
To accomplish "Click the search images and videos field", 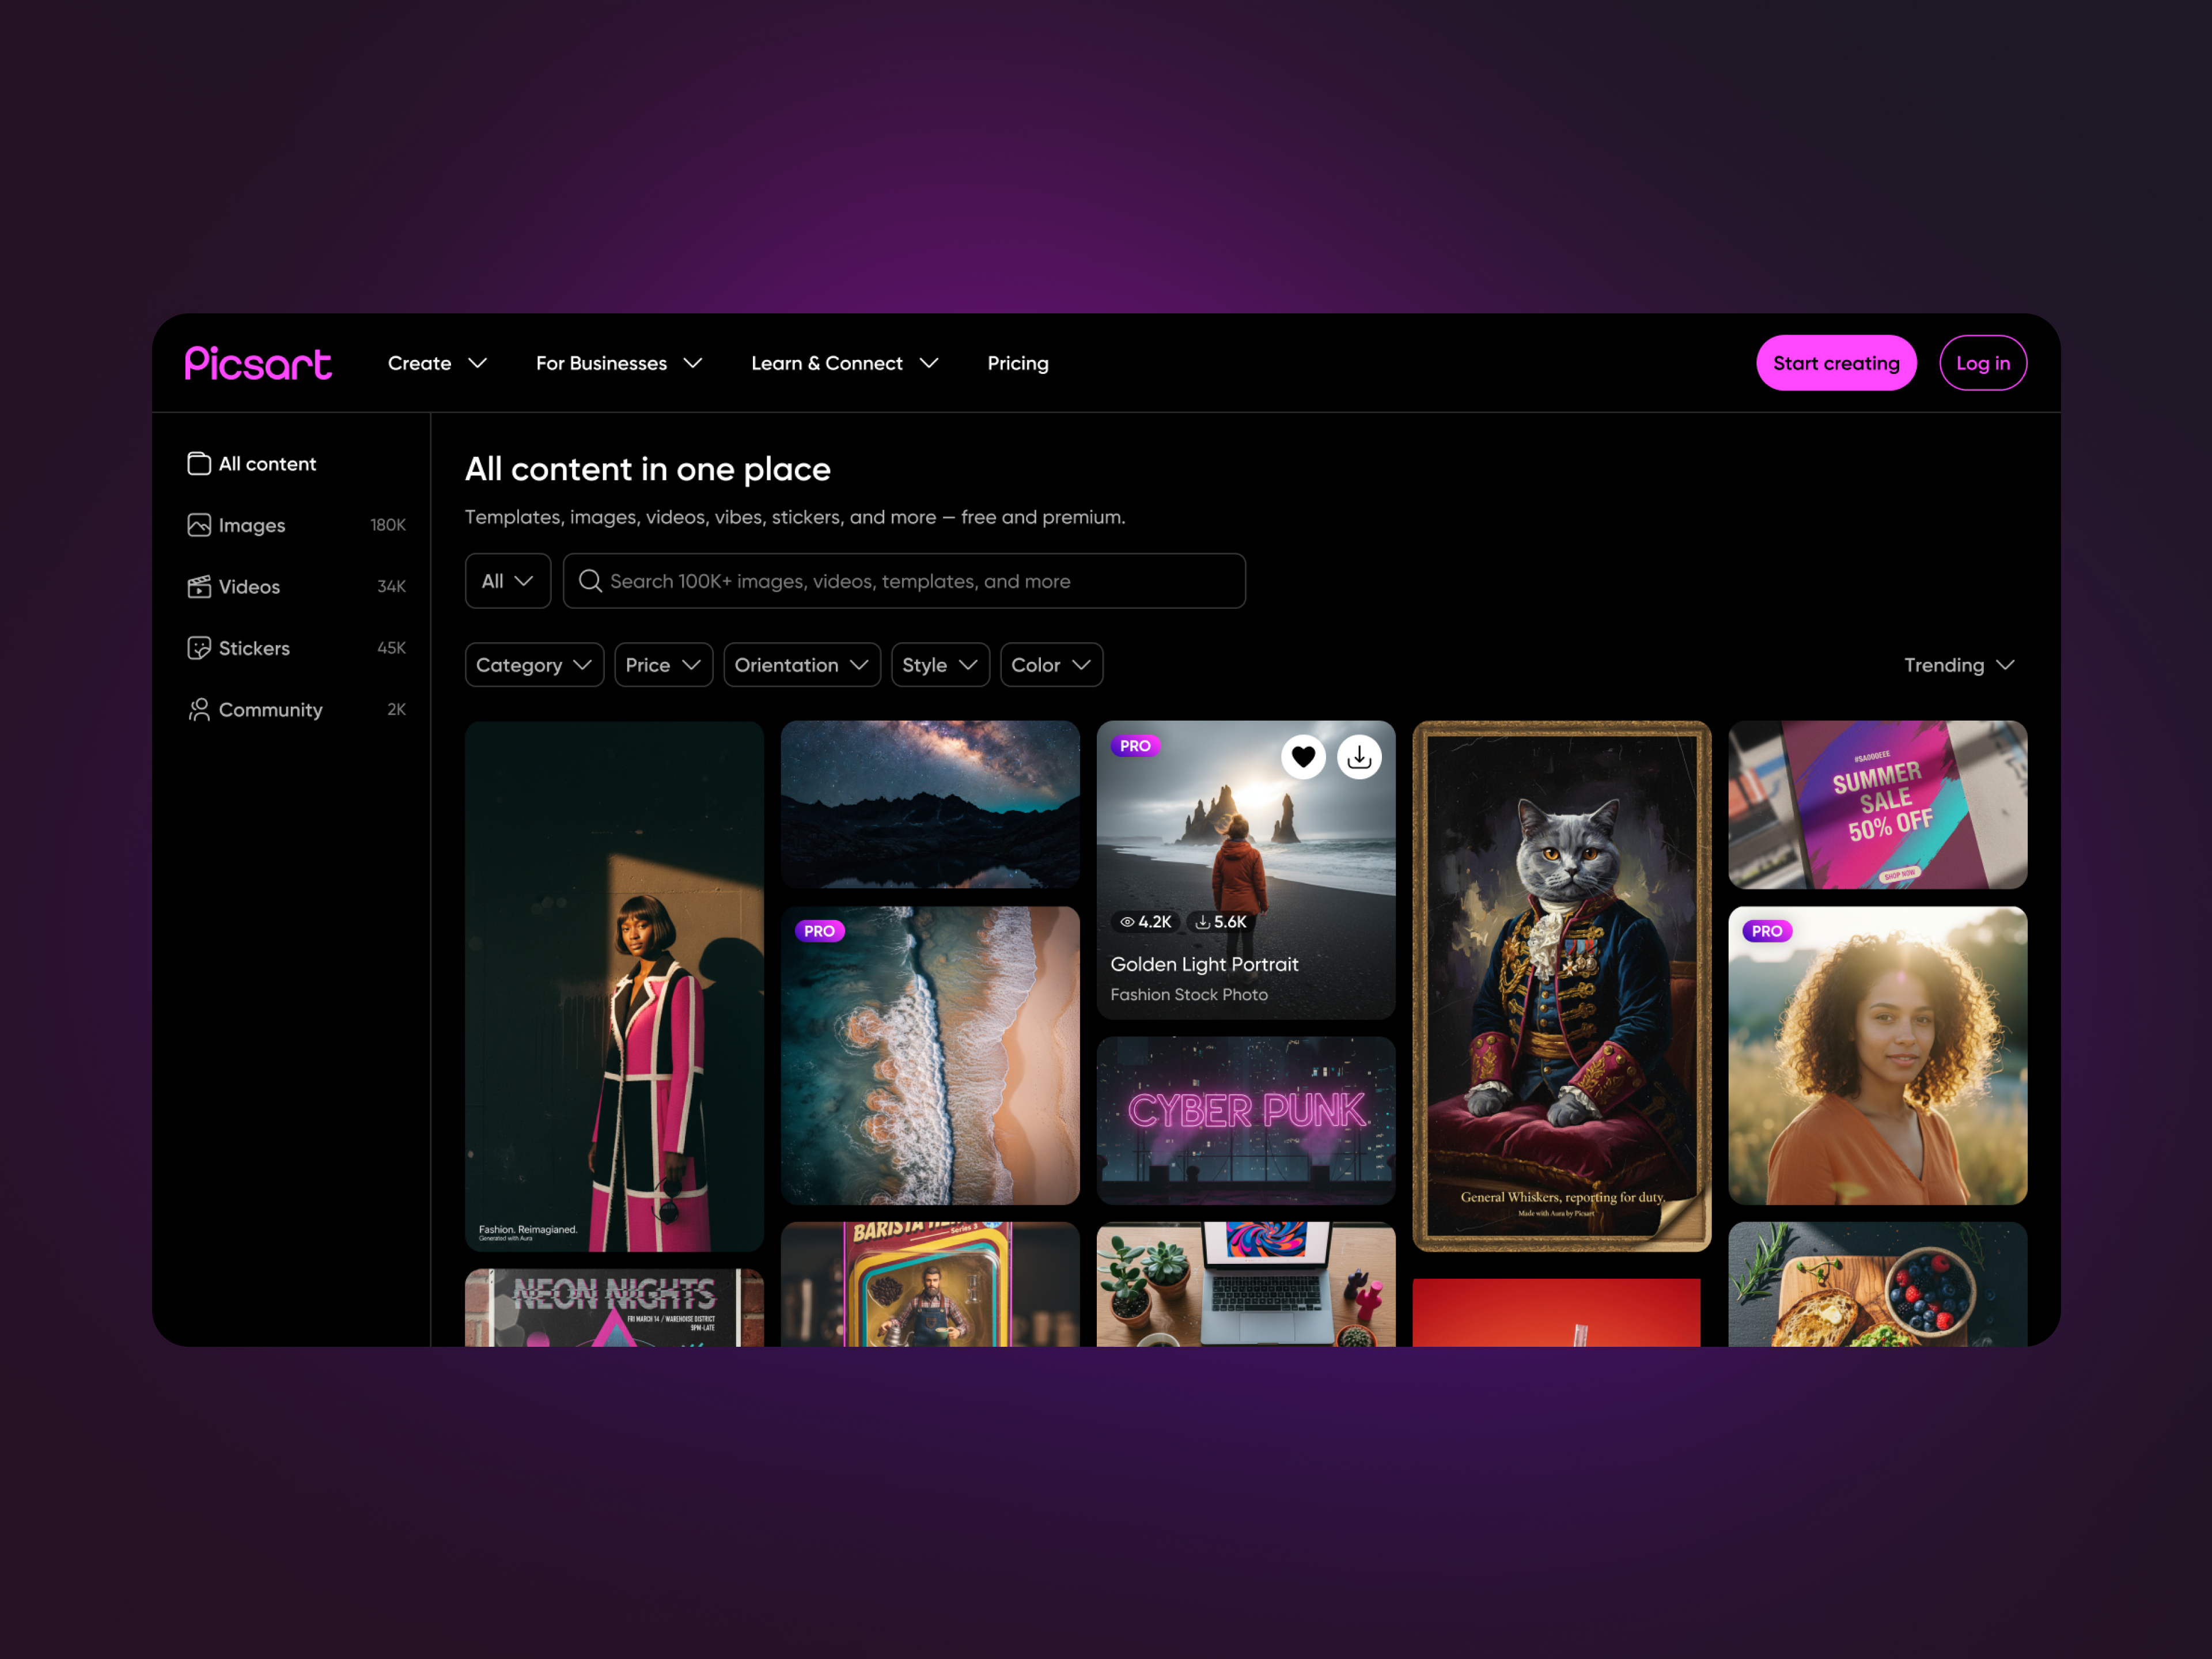I will click(904, 581).
